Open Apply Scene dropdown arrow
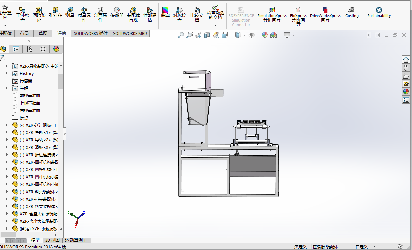Viewport: 412px width, 250px height. (x=280, y=35)
